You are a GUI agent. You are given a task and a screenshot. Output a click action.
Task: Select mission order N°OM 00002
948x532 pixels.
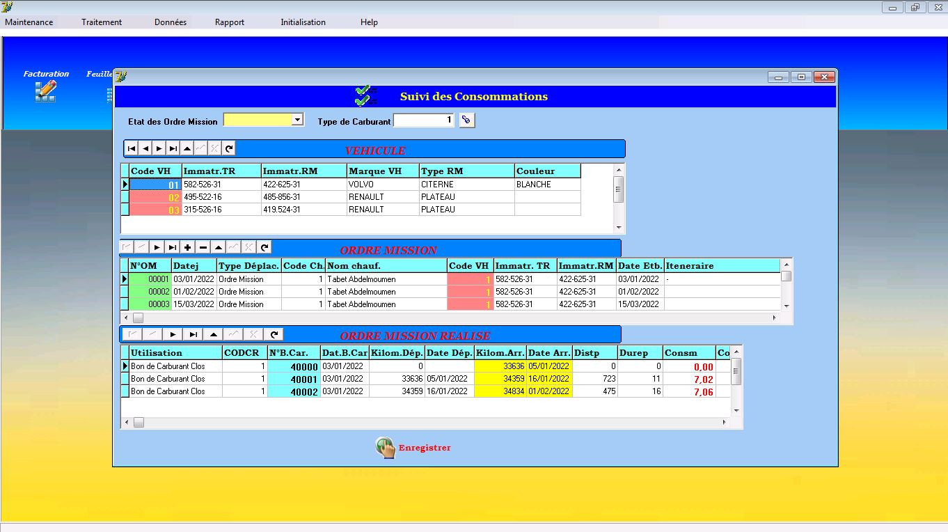pos(150,292)
